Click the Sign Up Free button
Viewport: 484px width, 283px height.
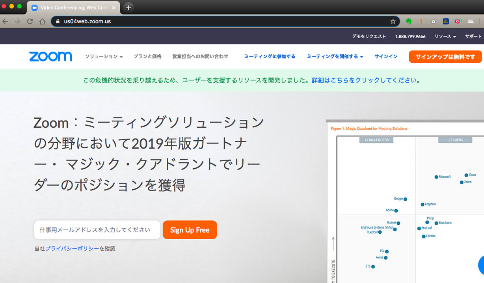pos(190,230)
